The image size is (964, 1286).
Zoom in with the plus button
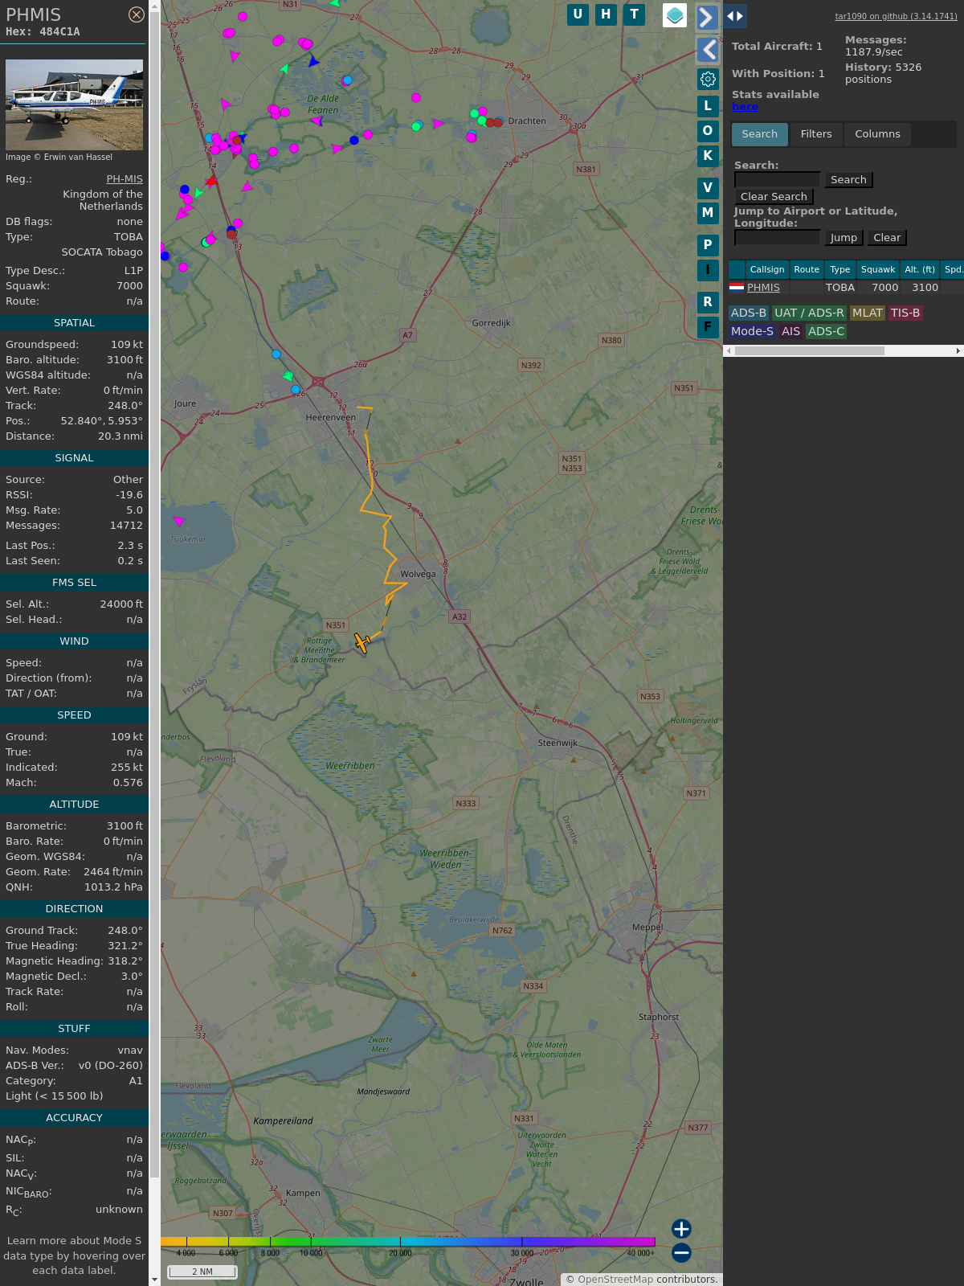click(681, 1229)
